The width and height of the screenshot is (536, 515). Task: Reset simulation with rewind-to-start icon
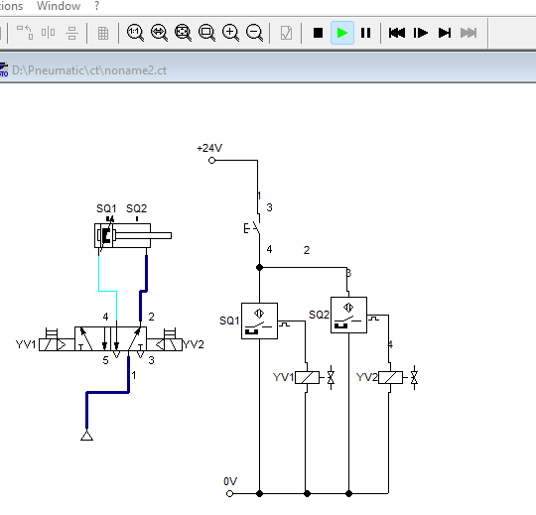(397, 33)
